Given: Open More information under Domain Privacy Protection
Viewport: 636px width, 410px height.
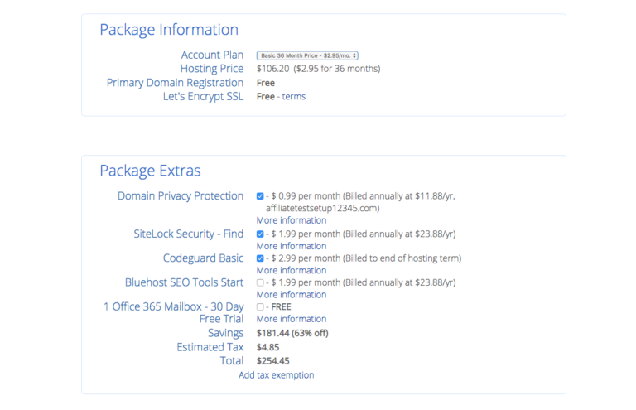Looking at the screenshot, I should (291, 220).
